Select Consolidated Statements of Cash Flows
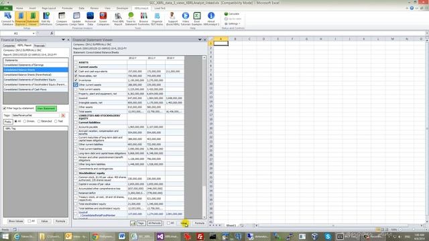 click(x=36, y=89)
